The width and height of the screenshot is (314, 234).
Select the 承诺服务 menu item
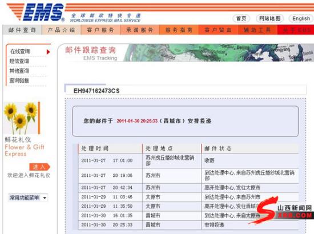(x=140, y=30)
